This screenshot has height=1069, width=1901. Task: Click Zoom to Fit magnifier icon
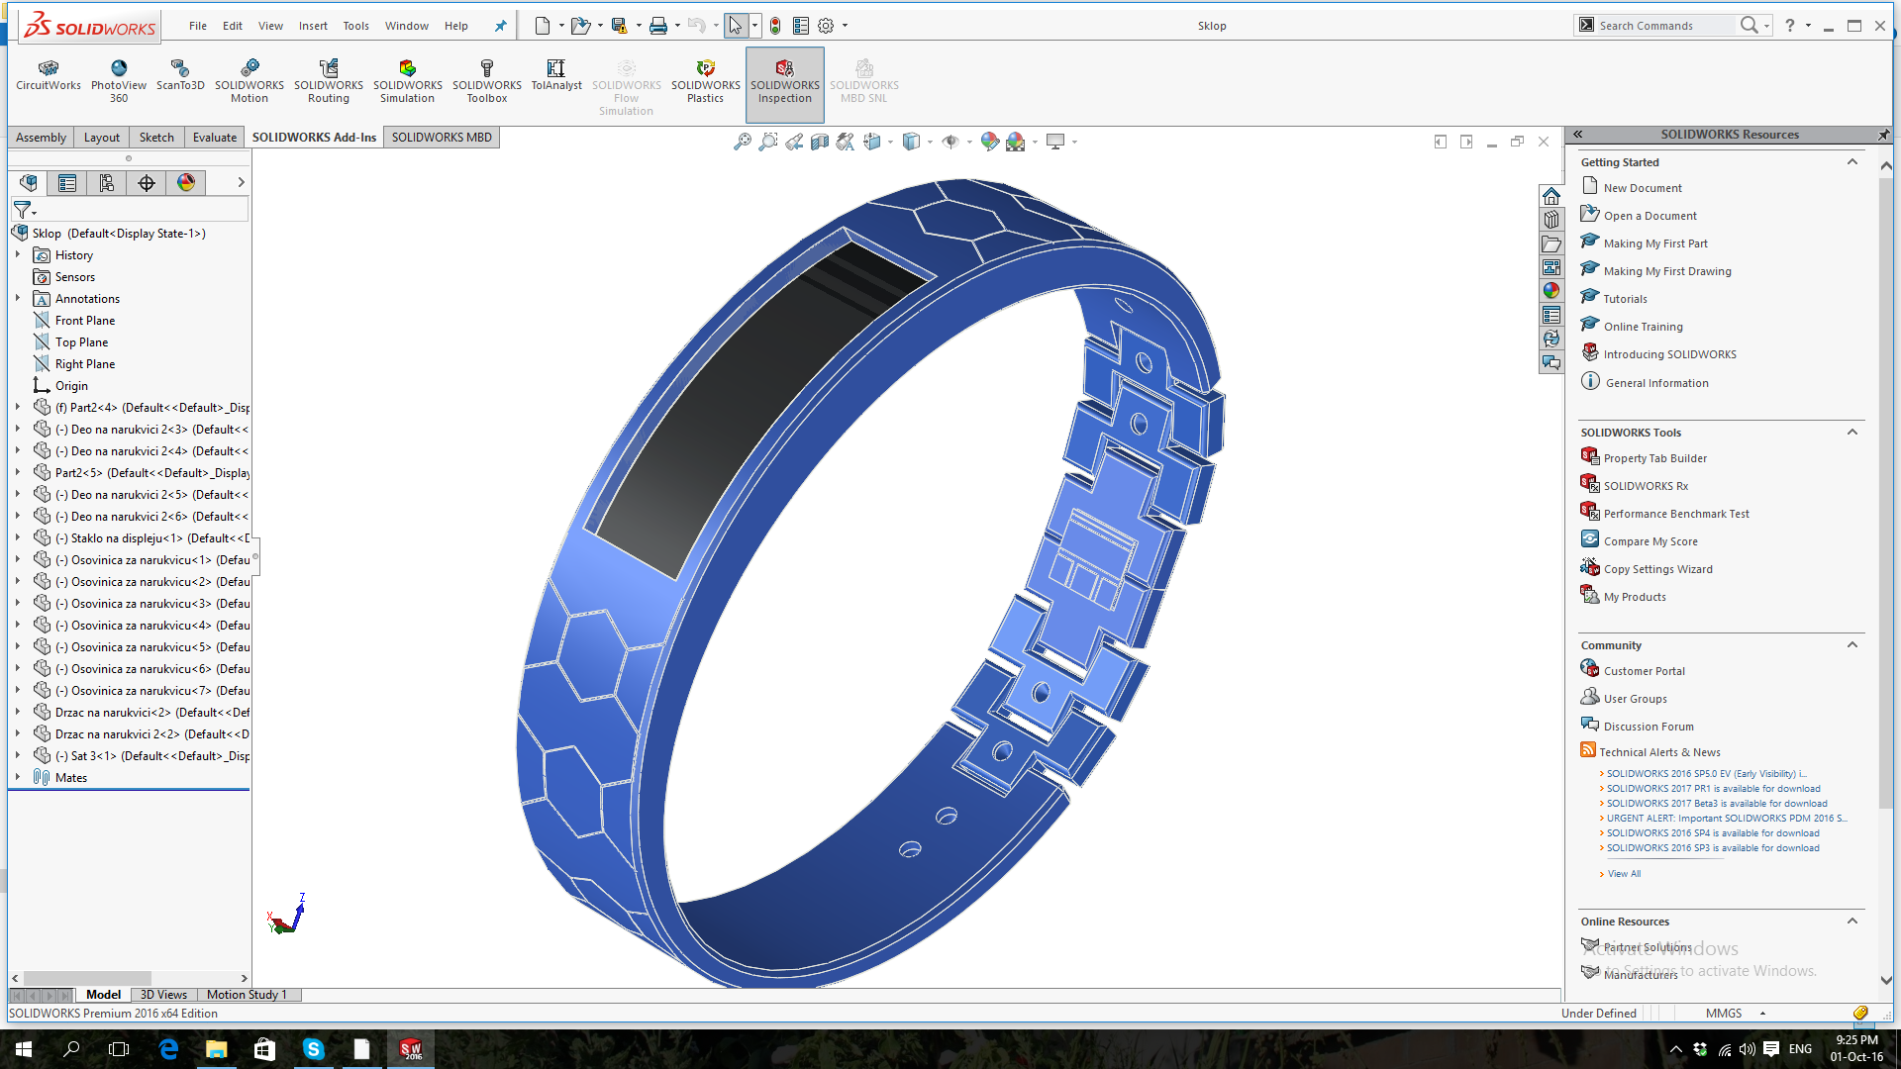click(742, 143)
